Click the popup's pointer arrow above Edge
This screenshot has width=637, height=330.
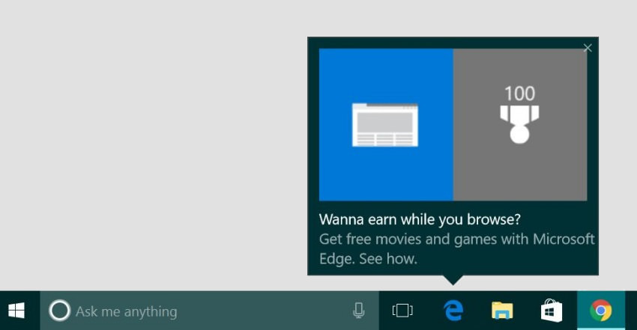pyautogui.click(x=453, y=280)
